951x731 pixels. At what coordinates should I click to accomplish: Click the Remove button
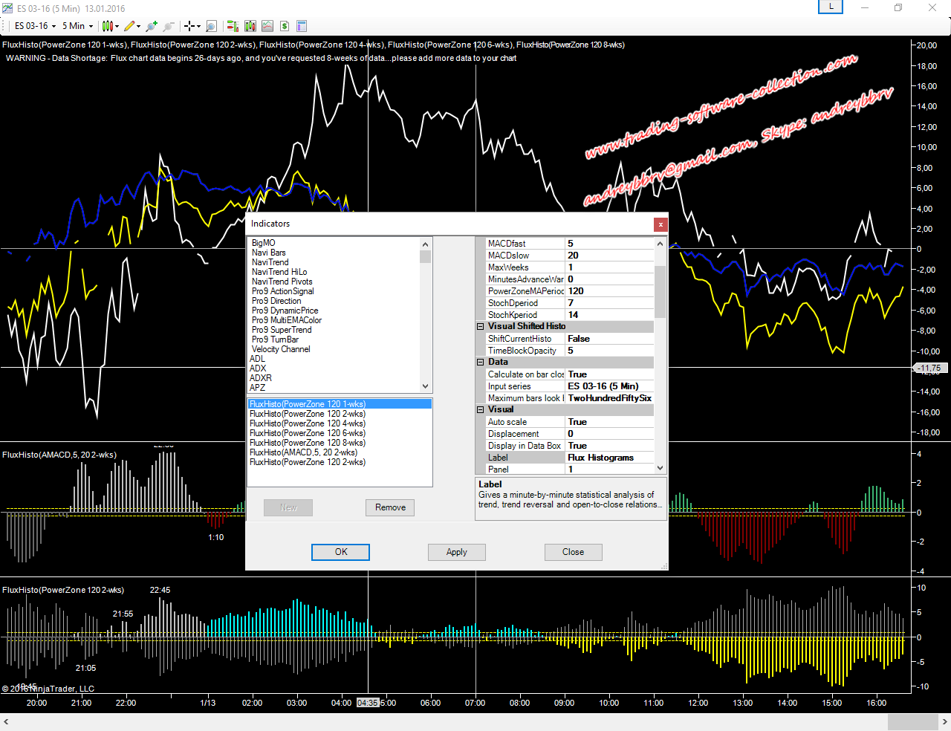pyautogui.click(x=390, y=507)
